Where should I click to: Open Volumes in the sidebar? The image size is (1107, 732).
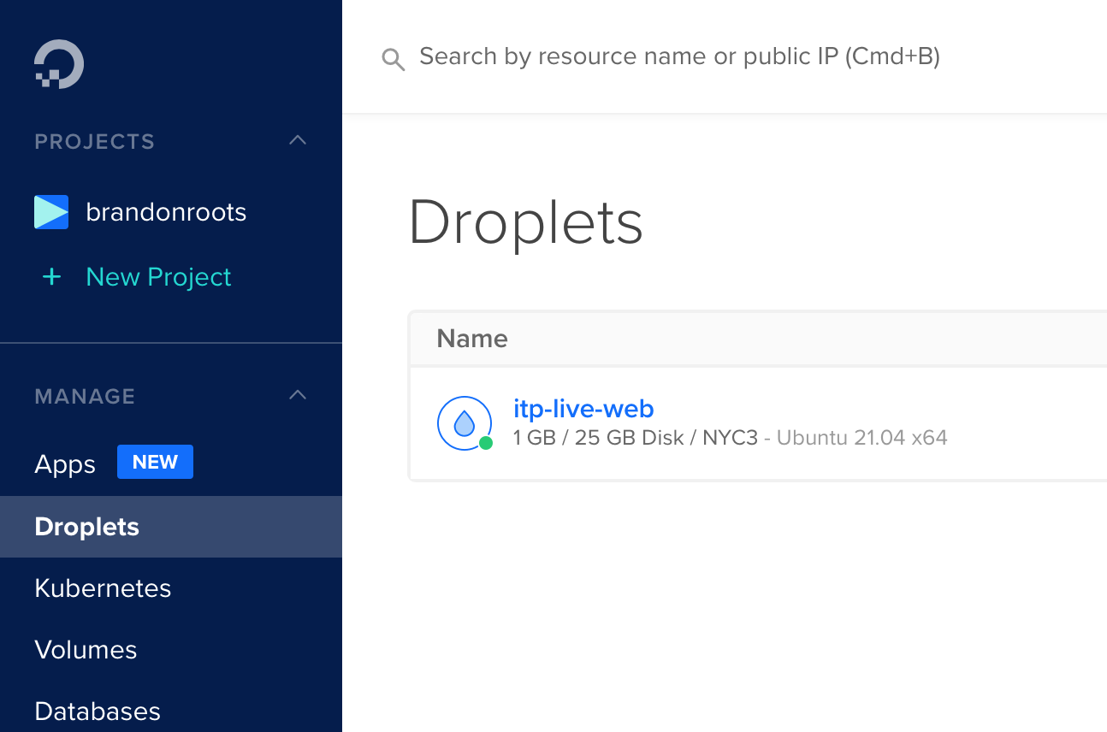(86, 650)
